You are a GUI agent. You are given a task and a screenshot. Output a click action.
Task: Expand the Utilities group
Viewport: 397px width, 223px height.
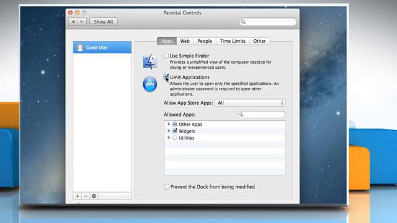click(169, 138)
